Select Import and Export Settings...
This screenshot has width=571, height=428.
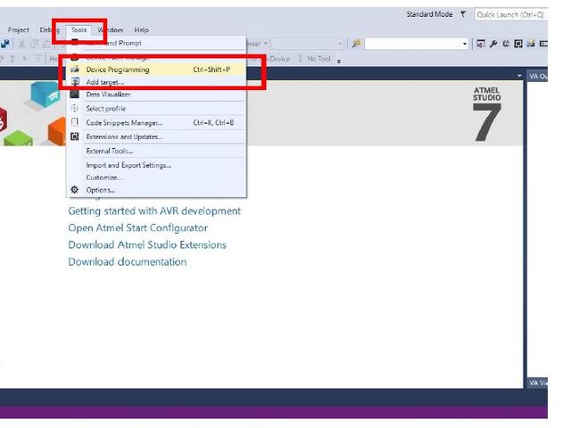[128, 165]
